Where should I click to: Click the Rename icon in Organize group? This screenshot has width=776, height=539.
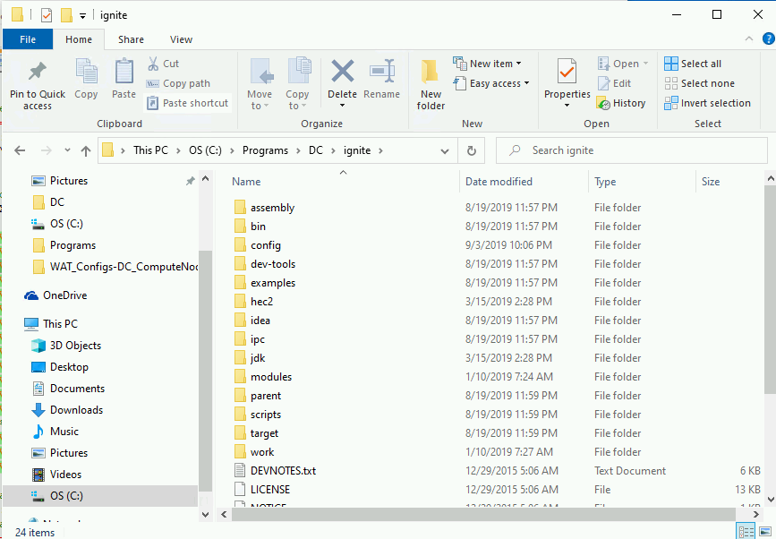click(382, 72)
